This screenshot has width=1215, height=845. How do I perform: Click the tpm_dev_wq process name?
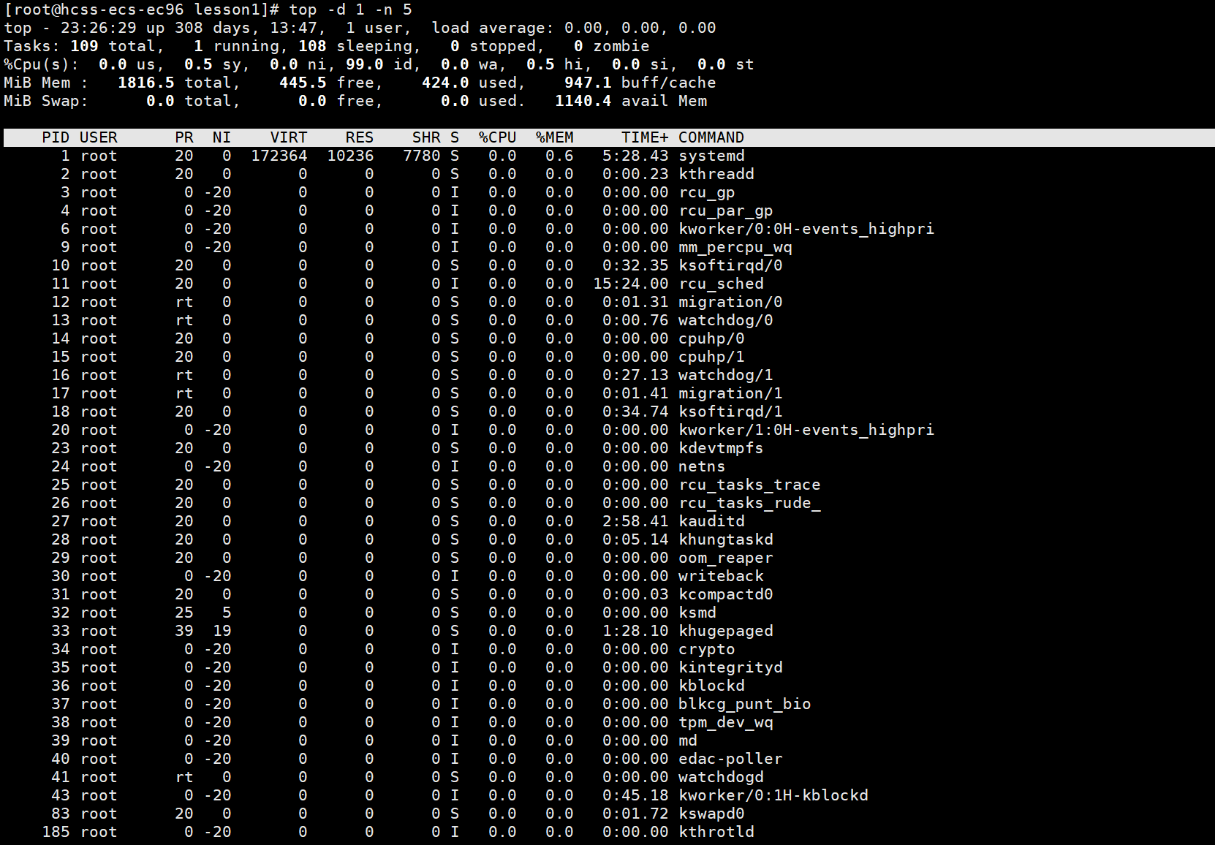click(x=726, y=722)
